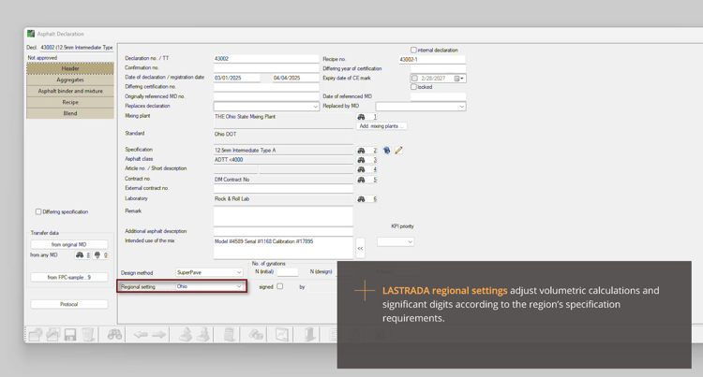This screenshot has width=703, height=377.
Task: Switch to the Header tab
Action: coord(70,68)
